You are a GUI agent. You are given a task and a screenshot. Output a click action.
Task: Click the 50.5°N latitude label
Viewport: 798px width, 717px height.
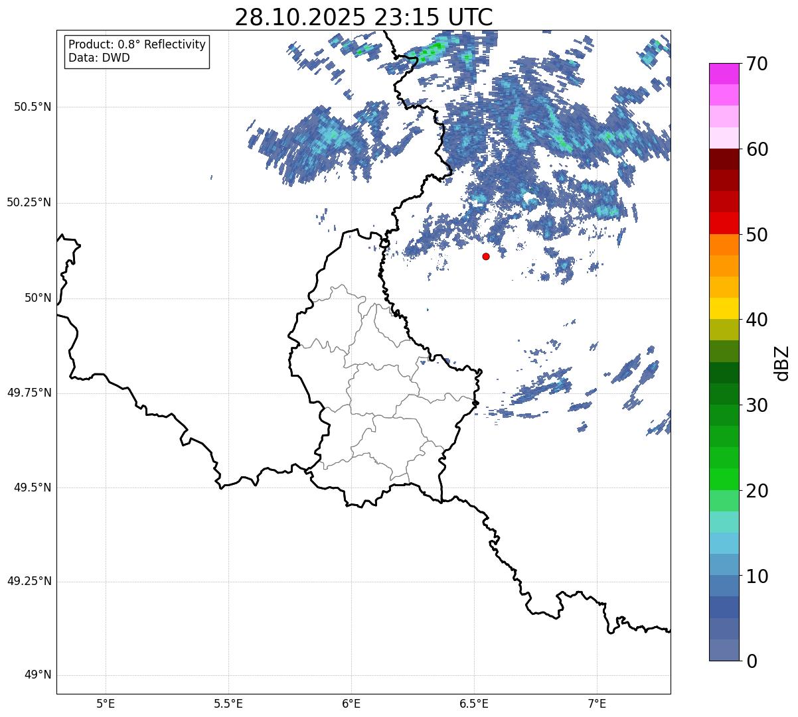(33, 107)
